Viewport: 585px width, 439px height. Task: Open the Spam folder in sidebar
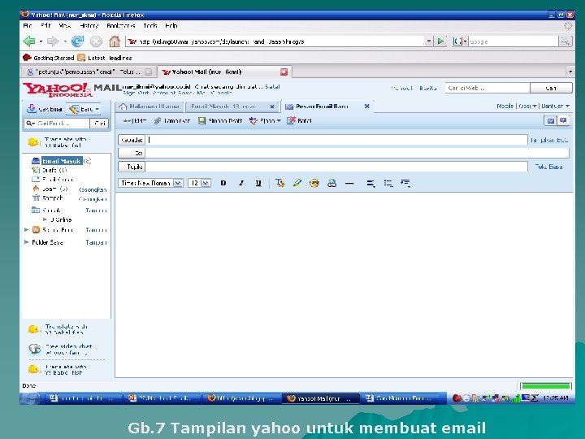[50, 189]
